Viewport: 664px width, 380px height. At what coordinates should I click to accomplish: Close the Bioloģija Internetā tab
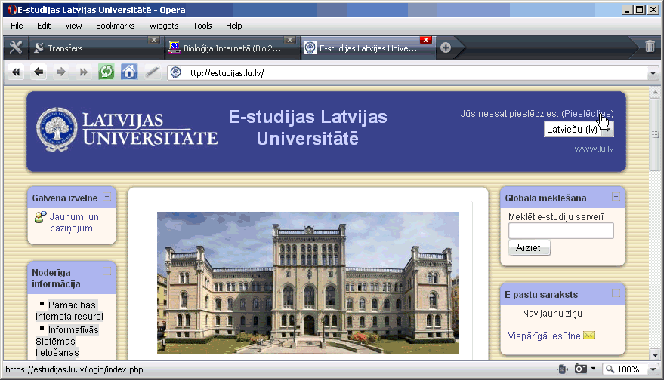pyautogui.click(x=289, y=40)
